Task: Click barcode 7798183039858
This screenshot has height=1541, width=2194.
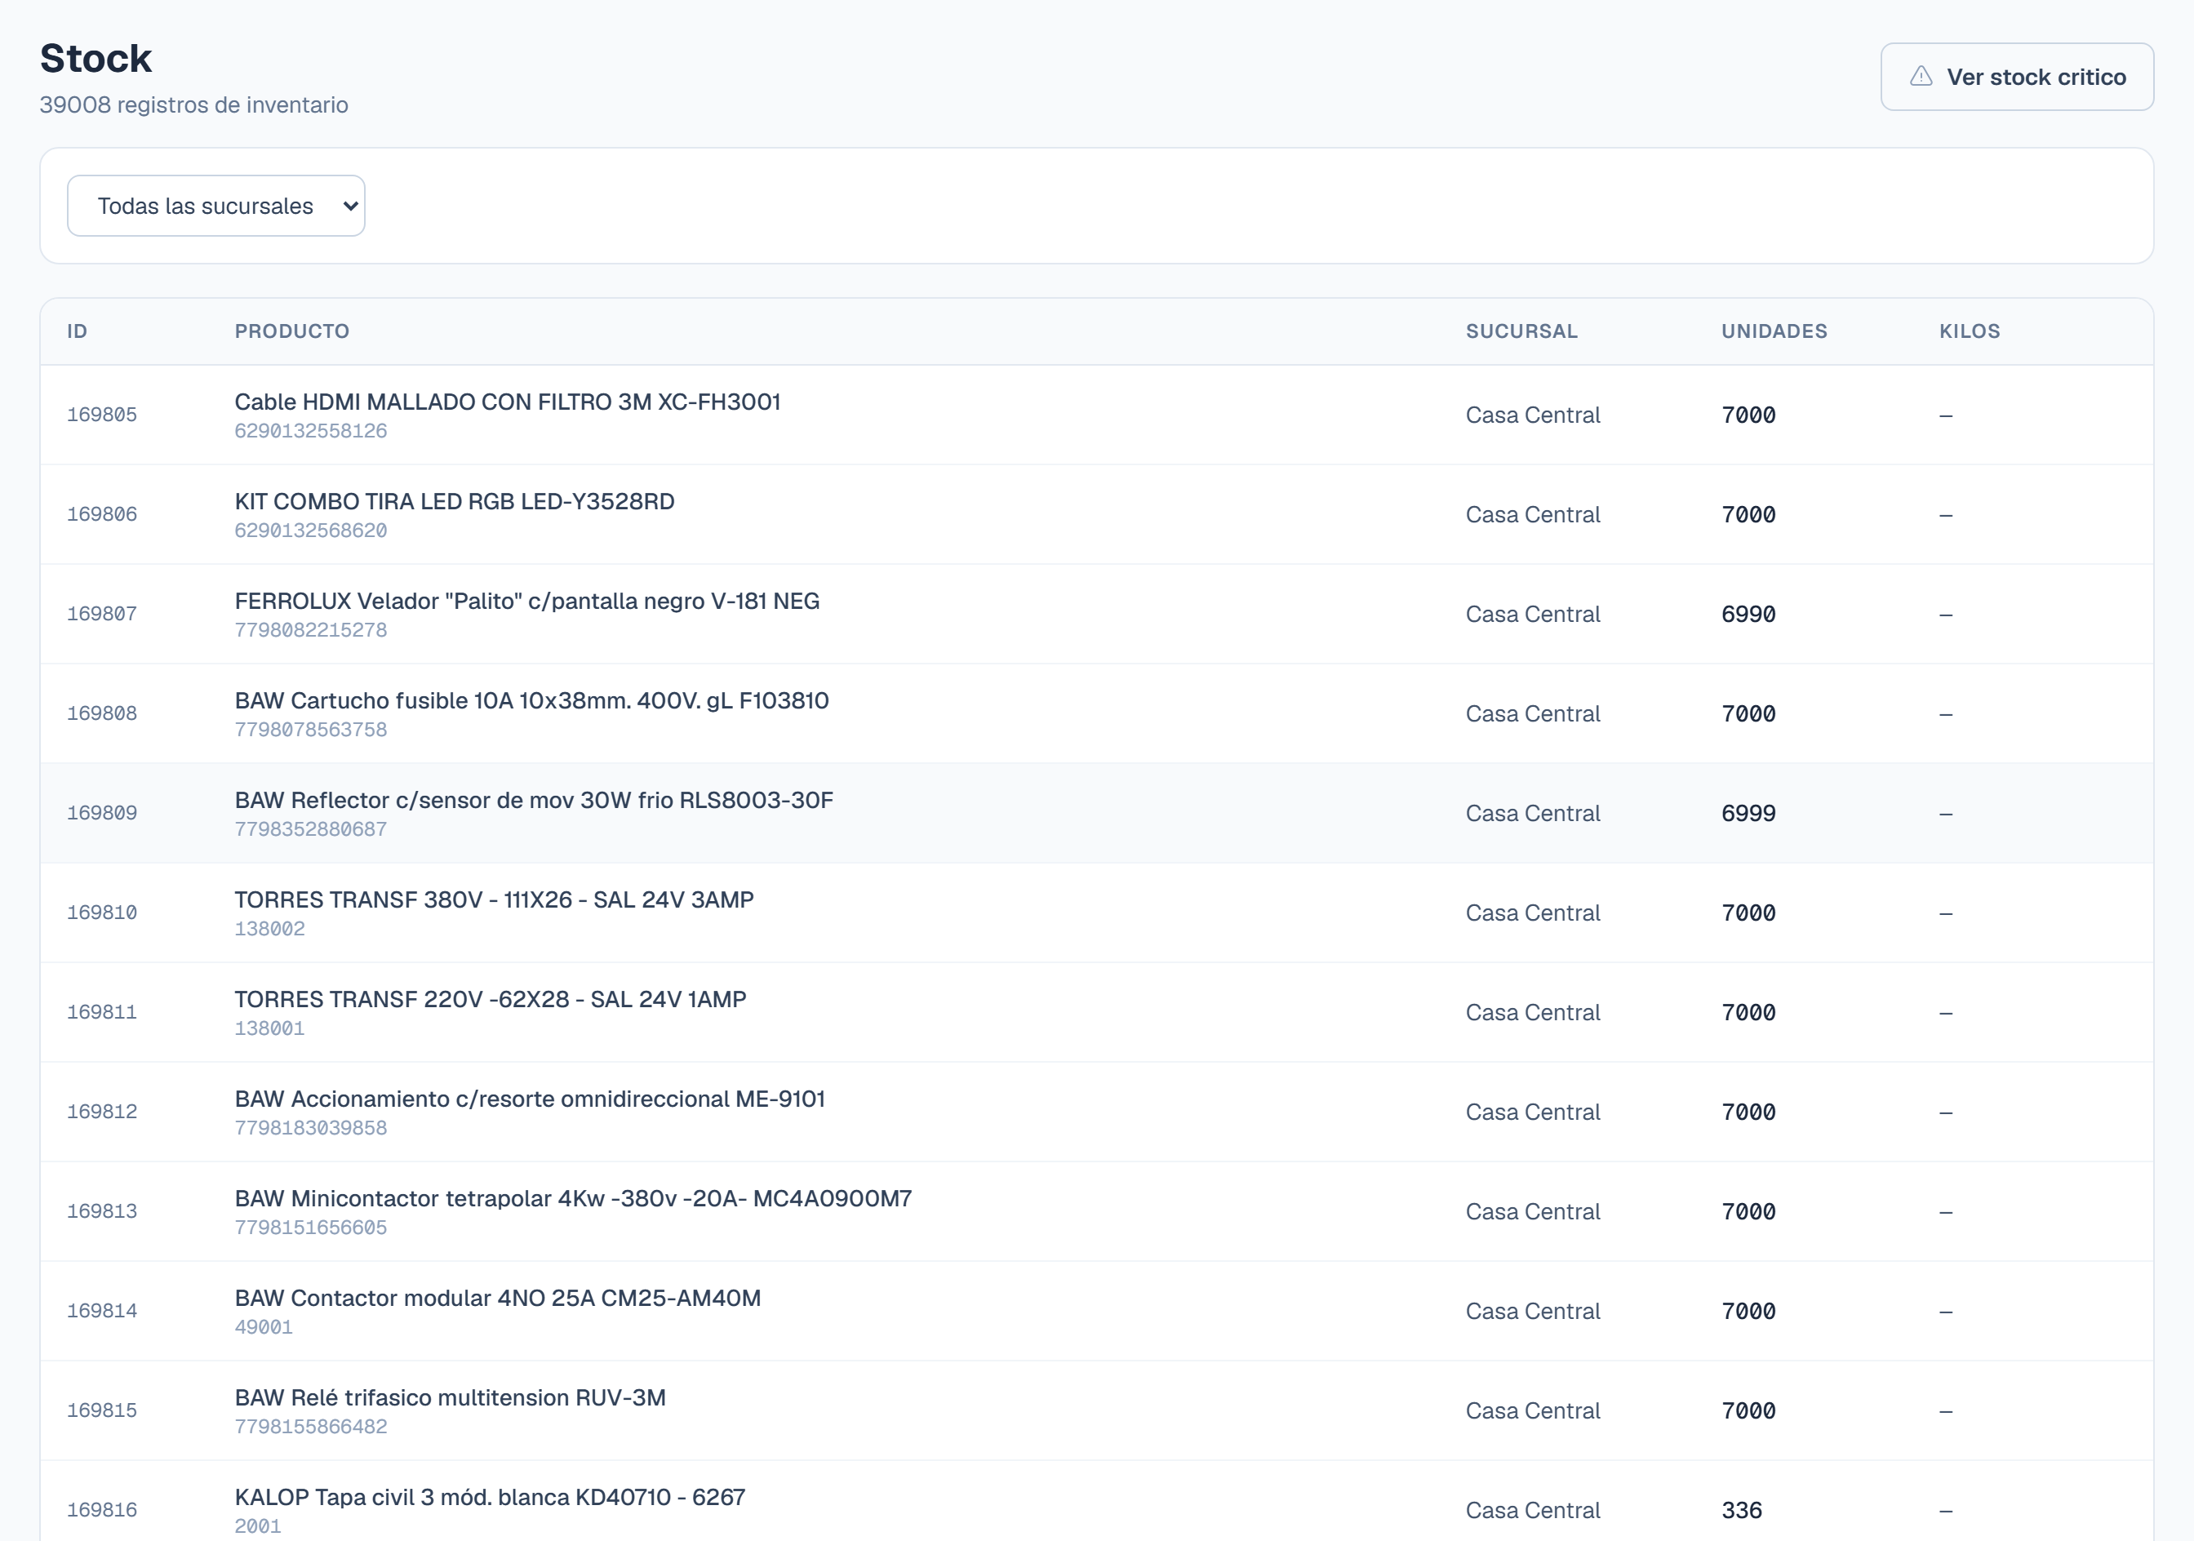Action: tap(310, 1127)
